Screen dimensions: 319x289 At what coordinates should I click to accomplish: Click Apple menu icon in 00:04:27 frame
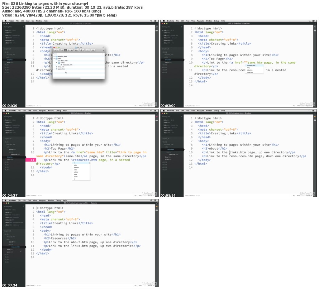6,111
